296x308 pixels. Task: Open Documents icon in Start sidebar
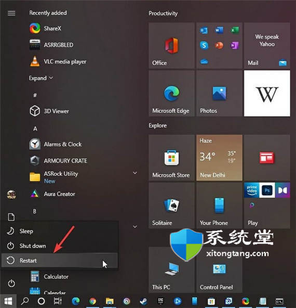[11, 217]
